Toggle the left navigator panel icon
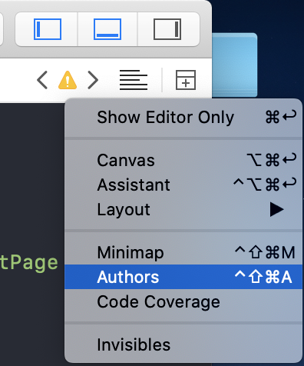 pos(48,29)
